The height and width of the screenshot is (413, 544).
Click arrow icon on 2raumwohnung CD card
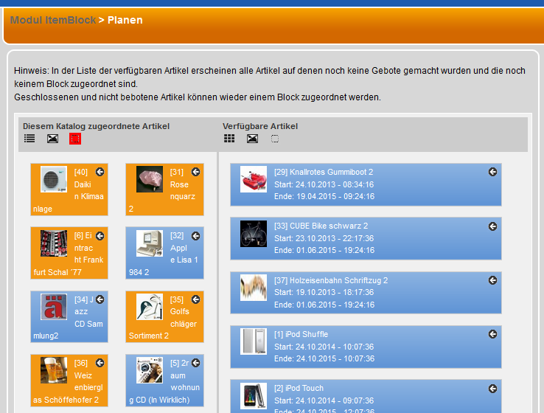point(195,363)
